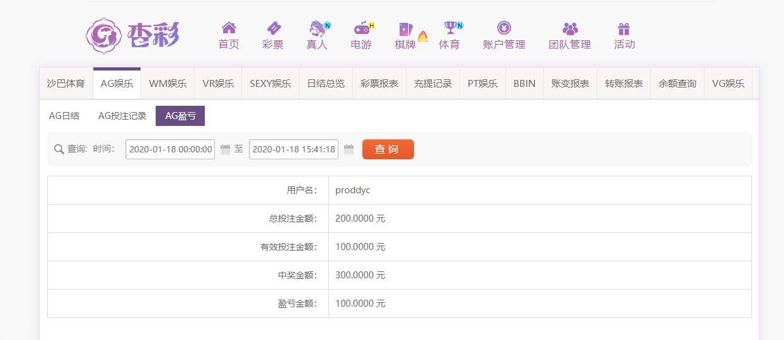Open the 彩票报表 tab
The image size is (784, 340).
coord(379,83)
